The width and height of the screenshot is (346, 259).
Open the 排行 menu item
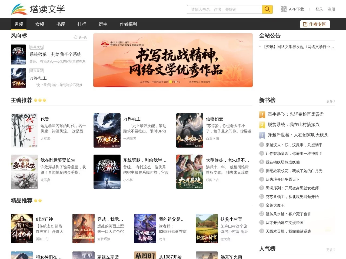[x=82, y=24]
